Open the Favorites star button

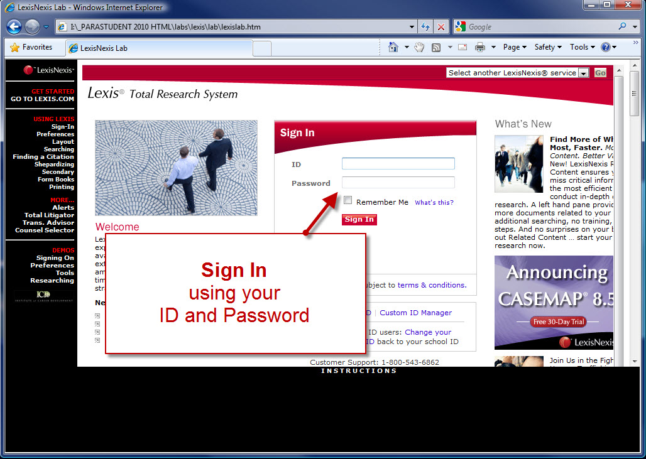[x=31, y=47]
